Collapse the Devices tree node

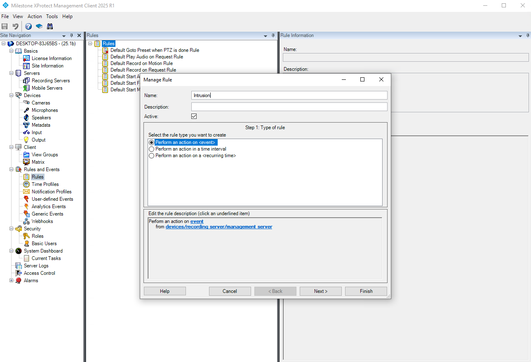point(11,95)
